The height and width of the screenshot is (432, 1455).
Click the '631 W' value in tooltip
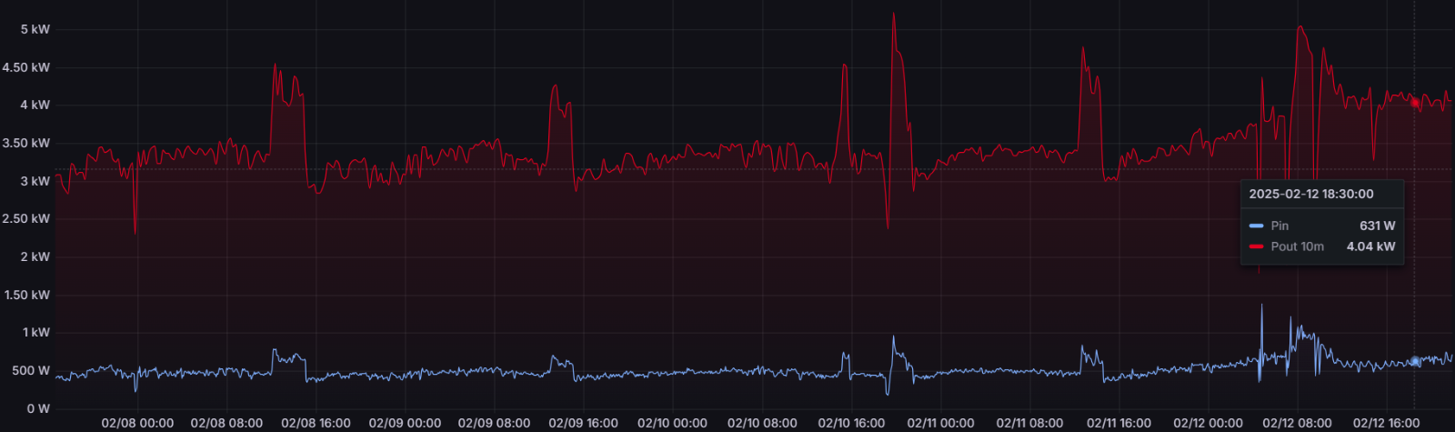(1377, 226)
